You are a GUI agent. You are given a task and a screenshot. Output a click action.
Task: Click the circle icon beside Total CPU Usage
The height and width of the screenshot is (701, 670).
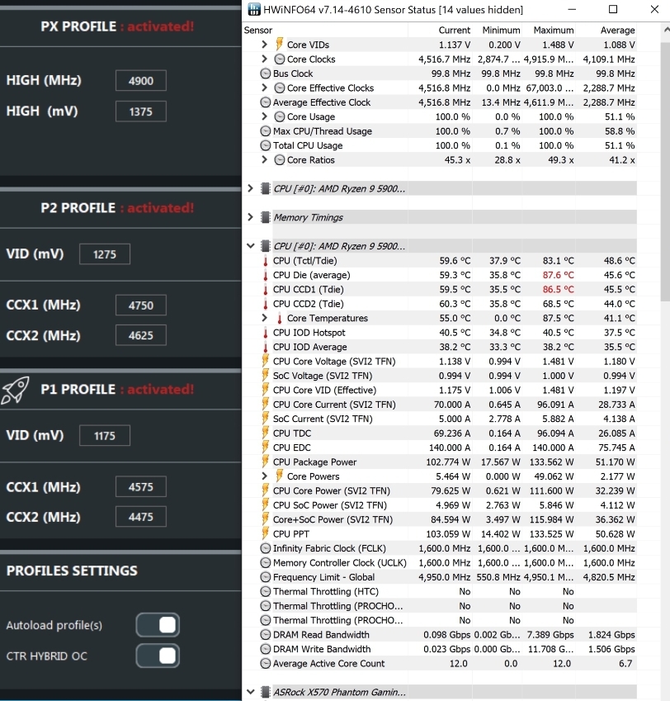click(x=265, y=146)
